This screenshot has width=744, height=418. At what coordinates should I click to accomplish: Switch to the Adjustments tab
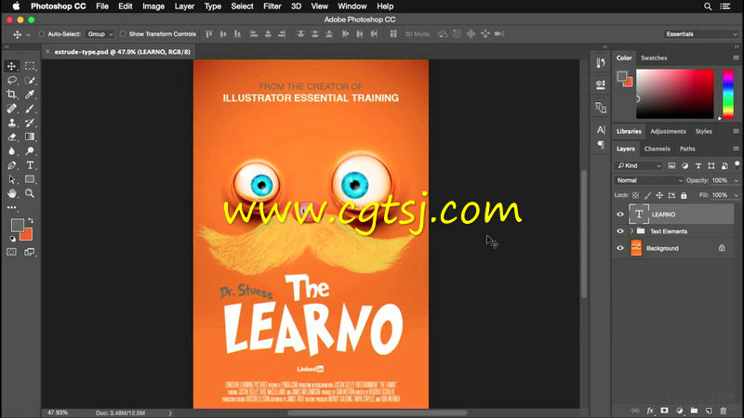point(668,131)
